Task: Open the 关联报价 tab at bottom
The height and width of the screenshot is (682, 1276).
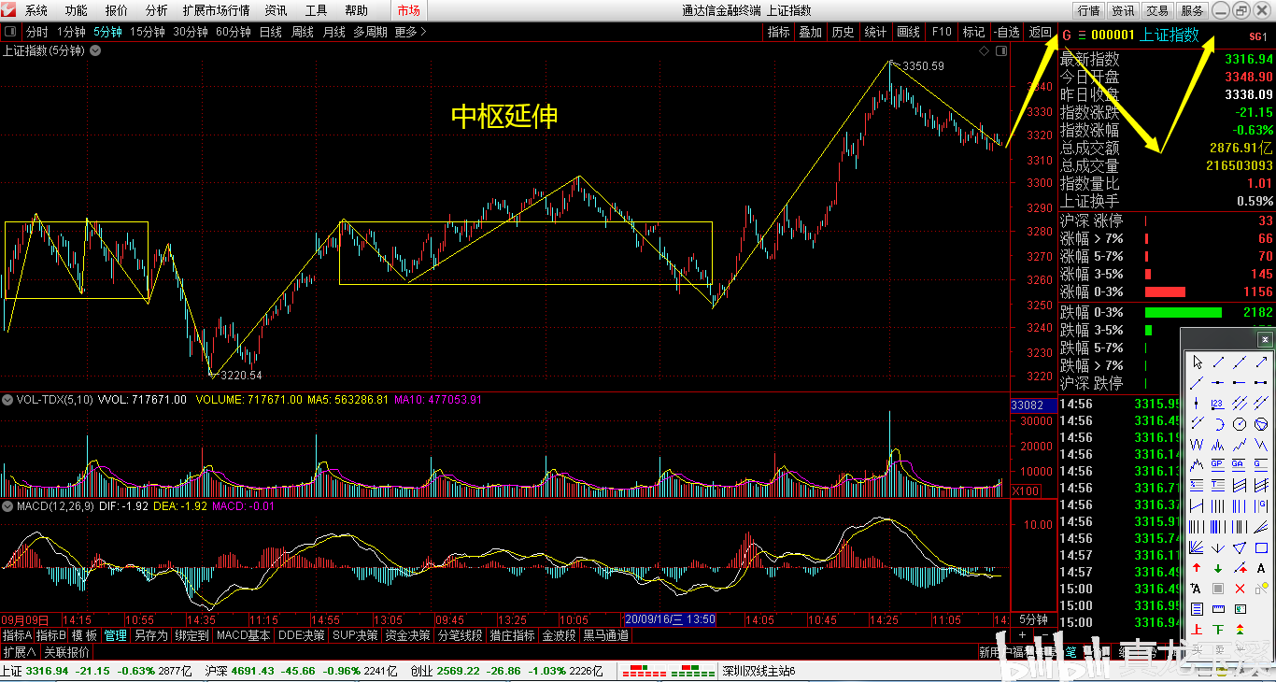Action: tap(67, 651)
